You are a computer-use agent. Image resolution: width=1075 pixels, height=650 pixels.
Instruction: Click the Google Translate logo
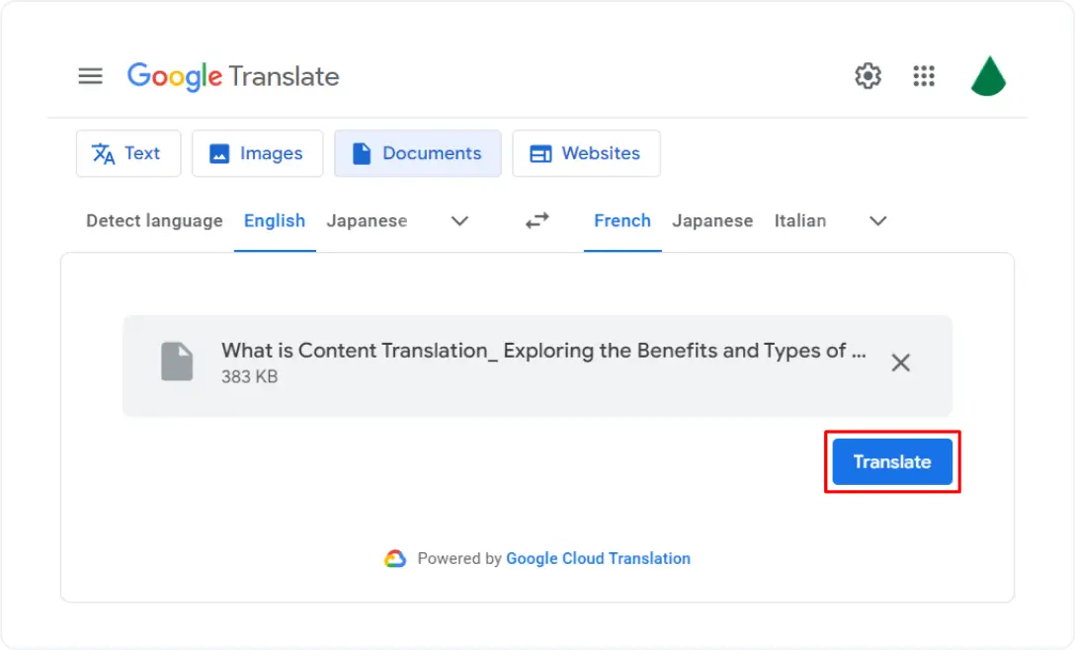click(233, 76)
